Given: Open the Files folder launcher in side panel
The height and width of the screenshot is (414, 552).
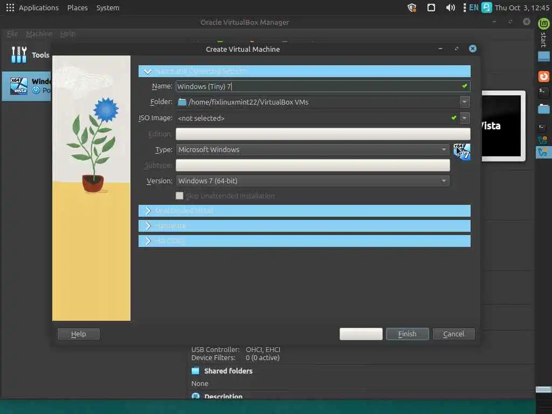Looking at the screenshot, I should click(543, 109).
